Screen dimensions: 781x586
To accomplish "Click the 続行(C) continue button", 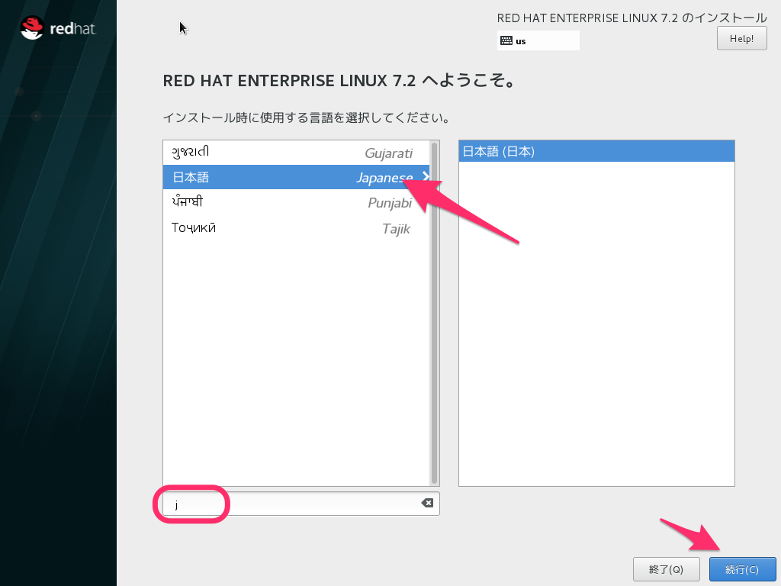I will pyautogui.click(x=742, y=569).
